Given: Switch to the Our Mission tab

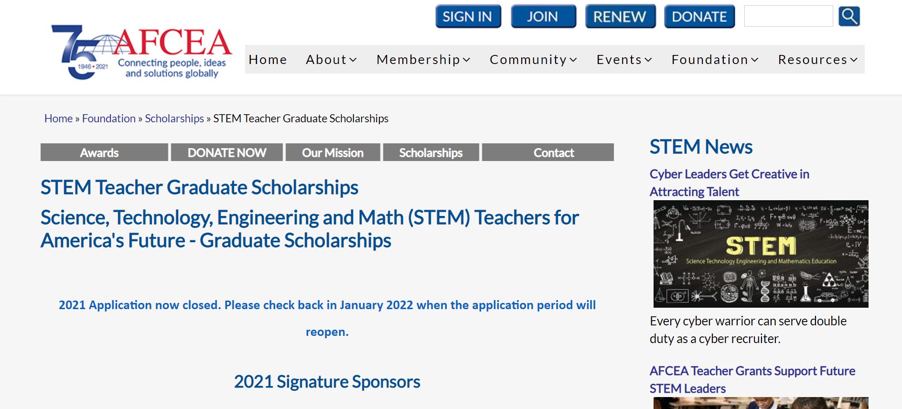Looking at the screenshot, I should 333,152.
